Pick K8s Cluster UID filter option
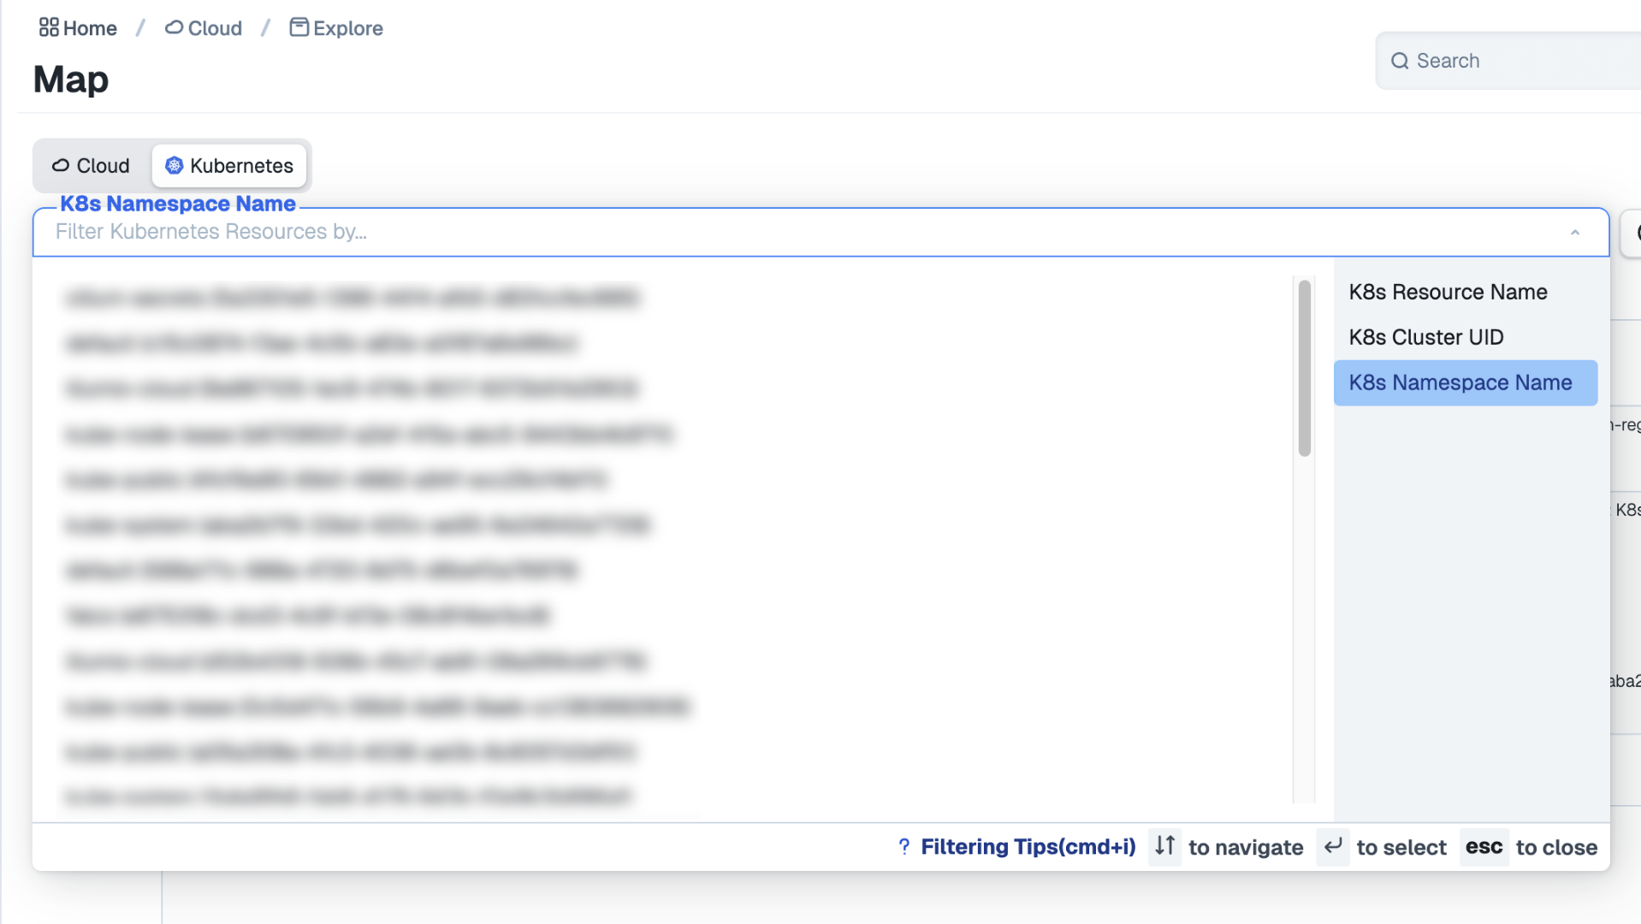The image size is (1641, 924). coord(1425,337)
